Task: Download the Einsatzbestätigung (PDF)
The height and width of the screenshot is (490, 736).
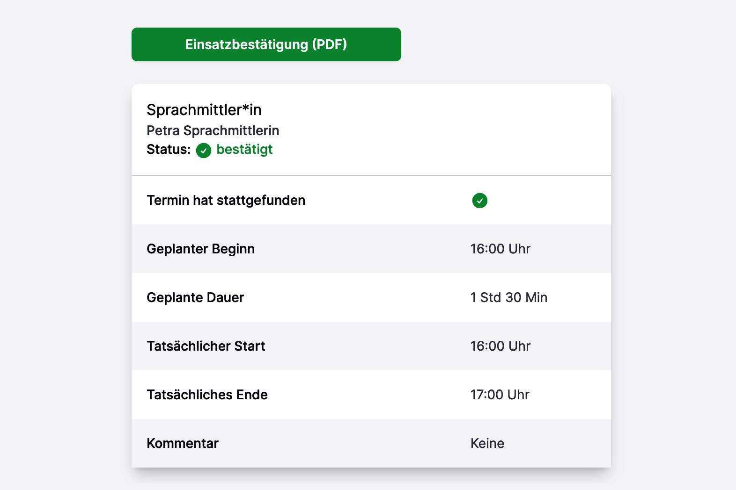Action: tap(266, 44)
